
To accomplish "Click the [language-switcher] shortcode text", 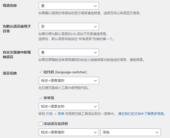I will click(71, 72).
